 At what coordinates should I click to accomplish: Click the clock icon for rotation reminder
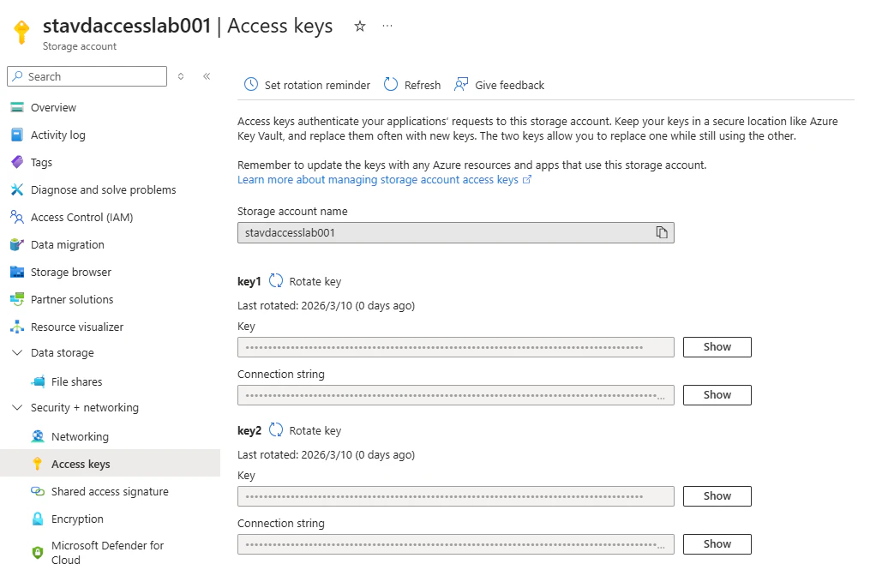coord(251,84)
